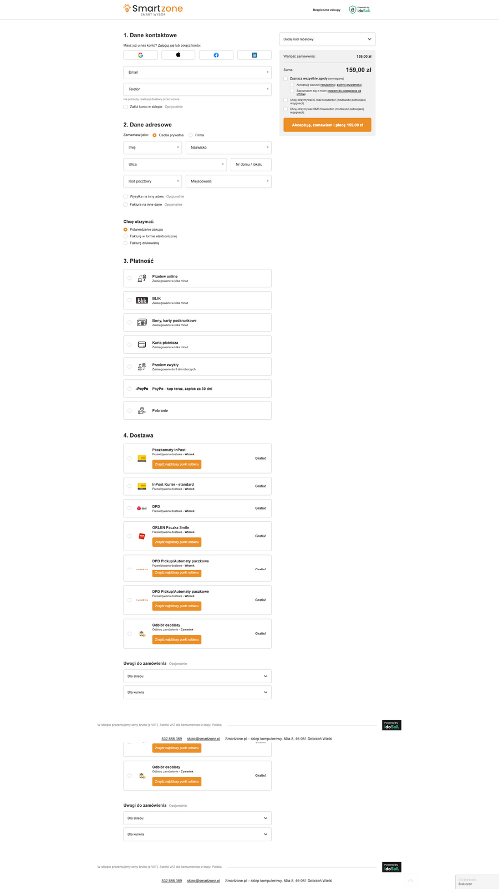Viewport: 499px width, 890px height.
Task: Select the 'Firma' radio button
Action: 191,135
